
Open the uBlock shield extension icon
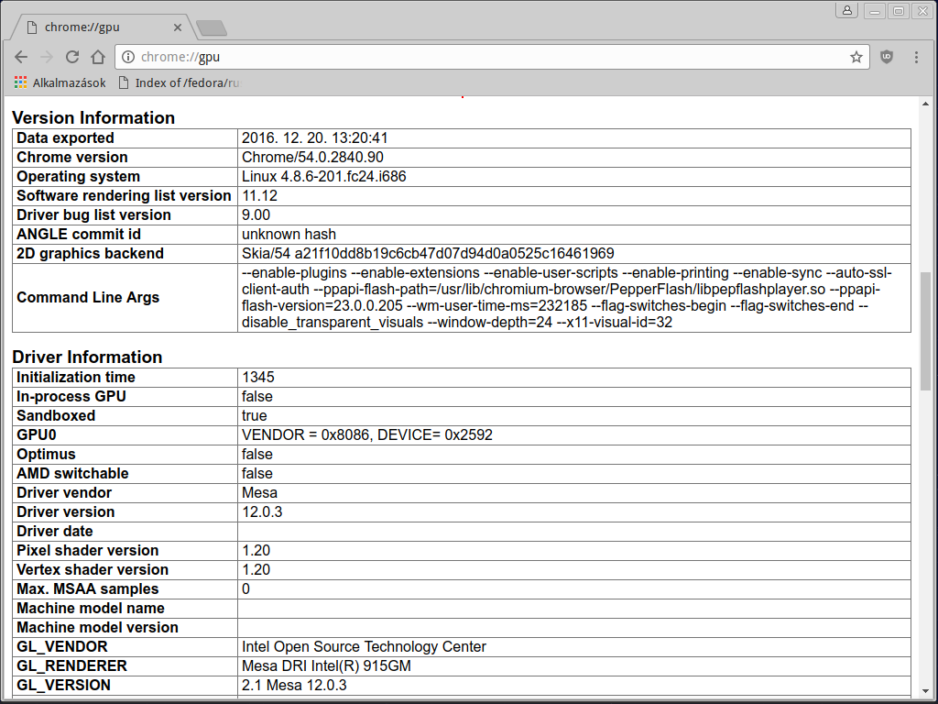pyautogui.click(x=887, y=57)
